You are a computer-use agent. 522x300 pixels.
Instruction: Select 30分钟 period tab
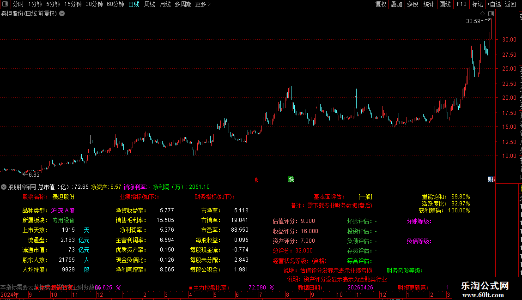[94, 4]
